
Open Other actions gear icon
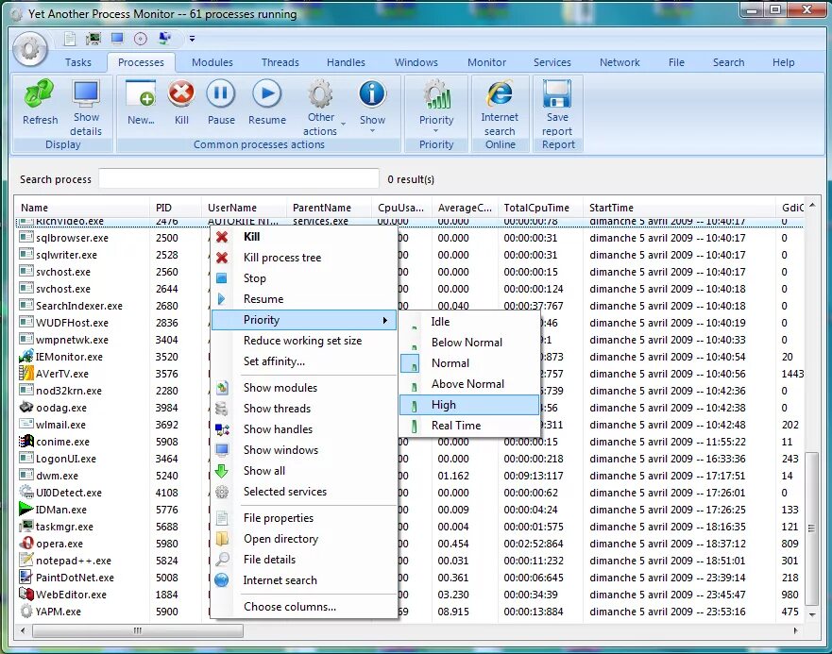(320, 93)
